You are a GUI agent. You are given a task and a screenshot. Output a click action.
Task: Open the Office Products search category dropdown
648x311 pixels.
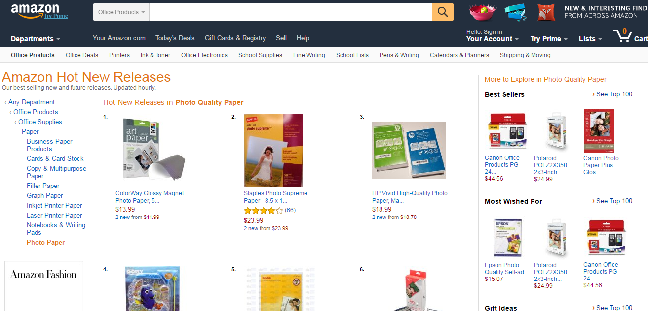[121, 12]
